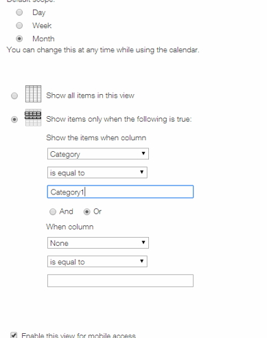Click the 'Show all items in this view' label
267x338 pixels.
point(90,95)
